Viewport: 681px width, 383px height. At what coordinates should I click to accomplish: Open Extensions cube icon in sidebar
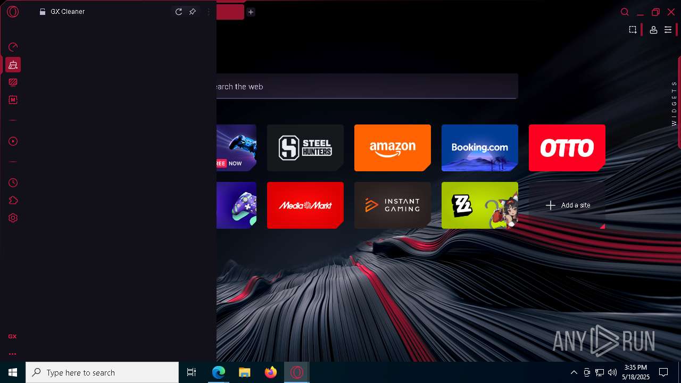13,201
